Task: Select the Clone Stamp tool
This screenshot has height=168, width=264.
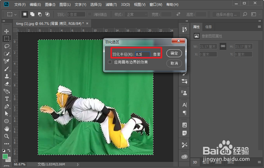Action: 7,76
